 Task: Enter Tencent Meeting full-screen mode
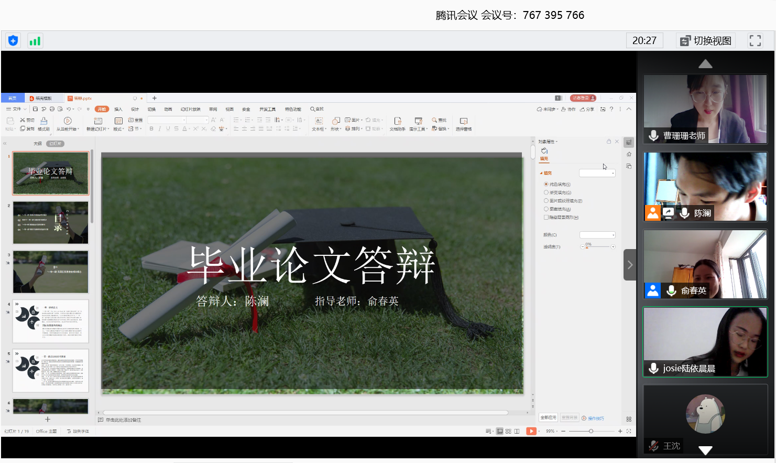pos(755,40)
